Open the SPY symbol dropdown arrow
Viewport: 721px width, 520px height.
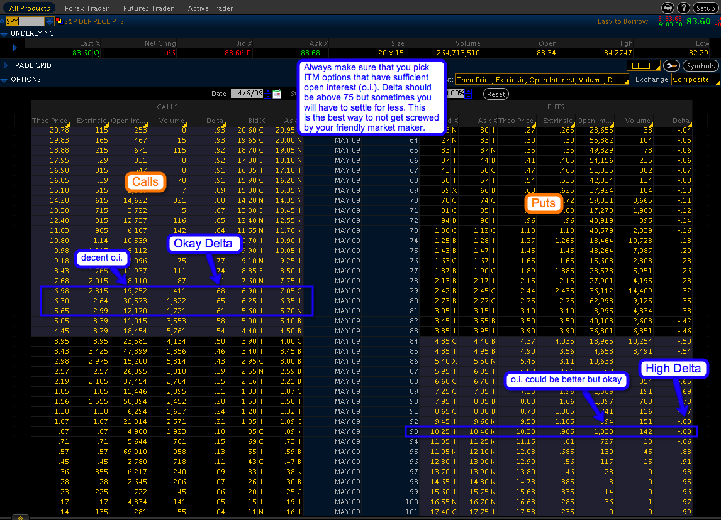click(50, 21)
